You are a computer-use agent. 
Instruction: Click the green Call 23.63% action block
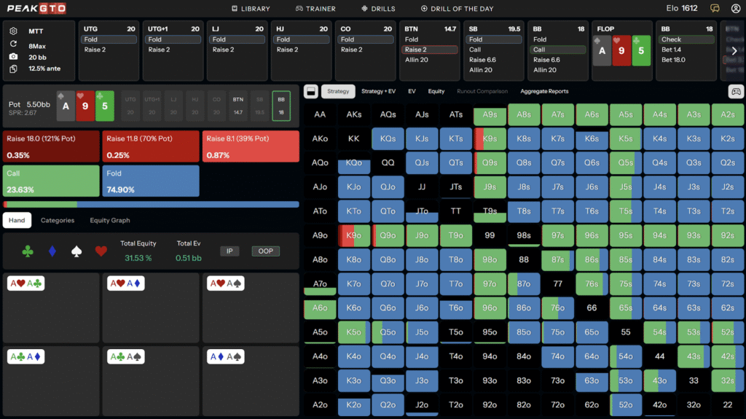51,179
